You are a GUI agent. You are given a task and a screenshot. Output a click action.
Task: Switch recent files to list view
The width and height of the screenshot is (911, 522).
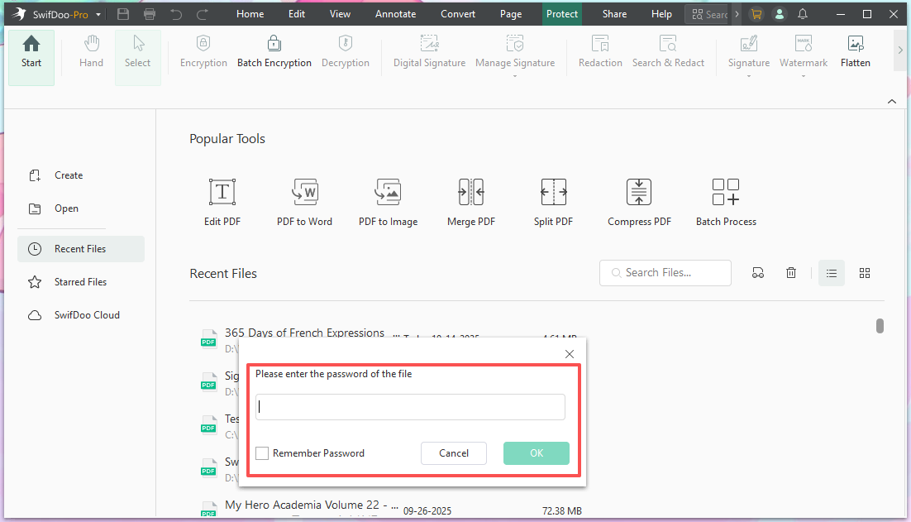pyautogui.click(x=832, y=273)
